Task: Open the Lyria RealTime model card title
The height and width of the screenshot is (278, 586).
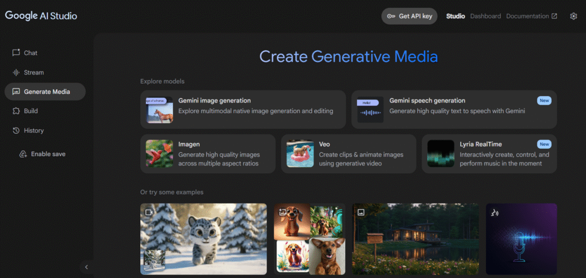Action: pyautogui.click(x=481, y=144)
